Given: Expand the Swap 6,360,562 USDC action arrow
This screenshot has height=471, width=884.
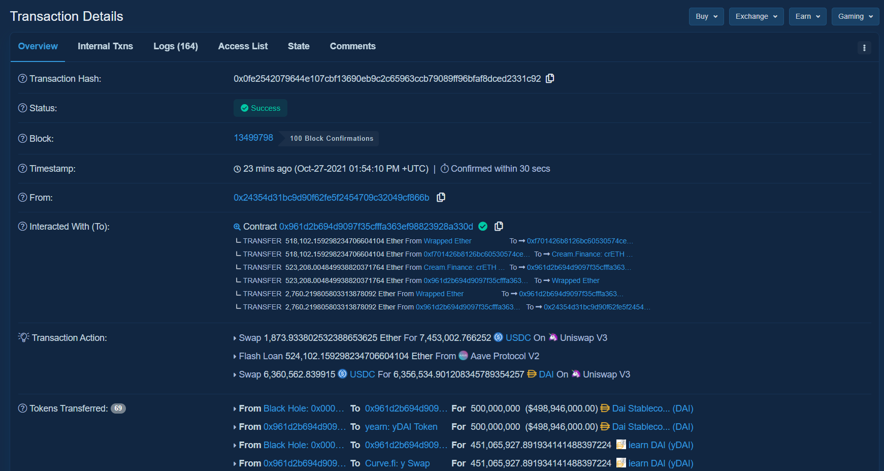Looking at the screenshot, I should pos(235,375).
